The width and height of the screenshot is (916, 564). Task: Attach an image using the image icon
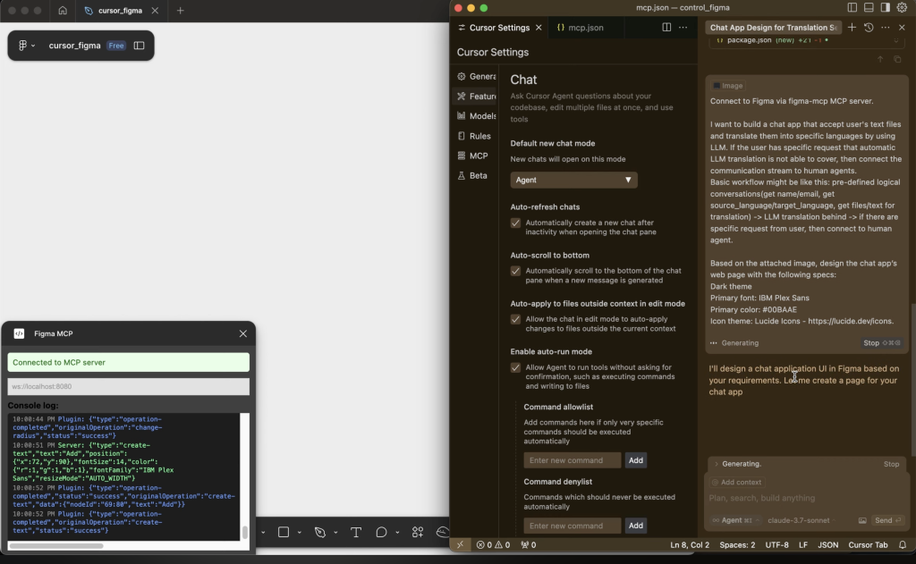(x=862, y=520)
